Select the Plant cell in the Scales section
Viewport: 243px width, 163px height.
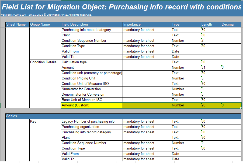point(92,138)
